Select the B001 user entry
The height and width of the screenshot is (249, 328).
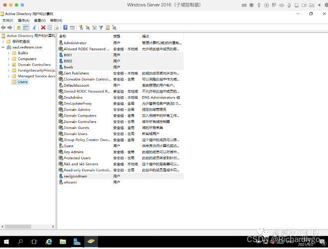[121, 55]
